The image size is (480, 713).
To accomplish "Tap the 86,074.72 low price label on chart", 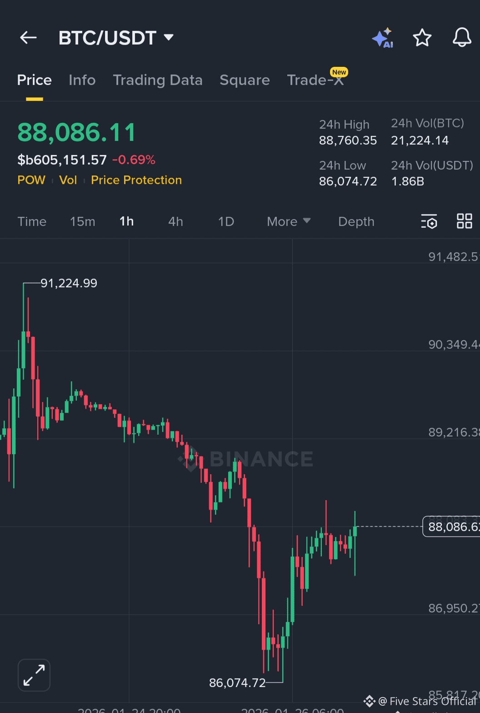I will point(237,683).
